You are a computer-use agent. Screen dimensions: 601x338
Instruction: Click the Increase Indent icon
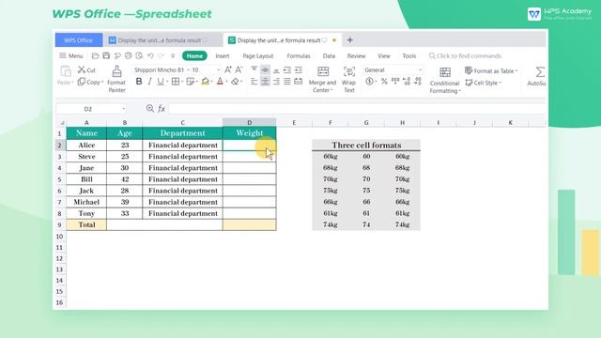pyautogui.click(x=299, y=69)
